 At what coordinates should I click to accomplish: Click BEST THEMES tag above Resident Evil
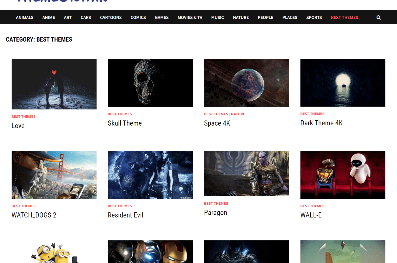(120, 206)
